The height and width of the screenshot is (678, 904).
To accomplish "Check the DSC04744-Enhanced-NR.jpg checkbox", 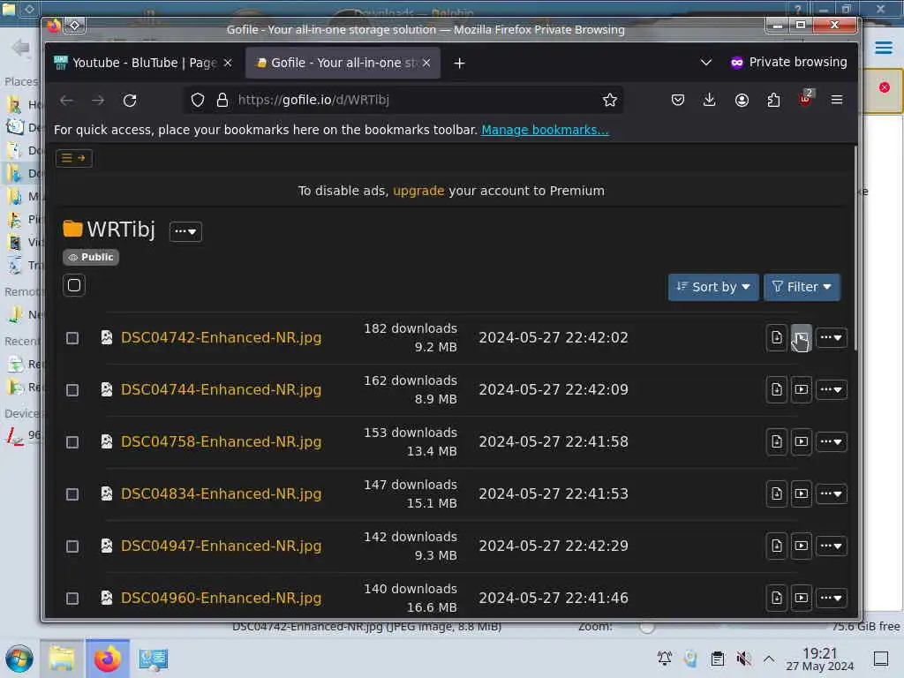I will click(x=72, y=390).
